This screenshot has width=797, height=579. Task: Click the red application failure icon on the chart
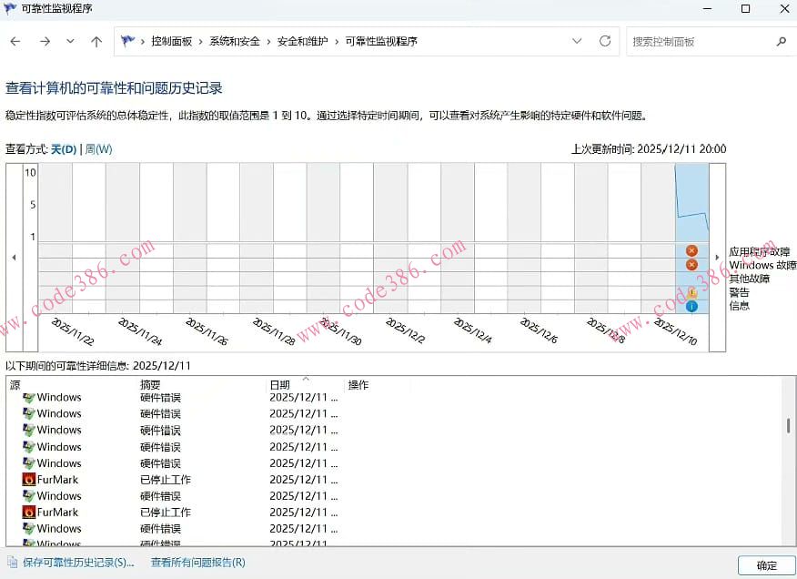(691, 250)
